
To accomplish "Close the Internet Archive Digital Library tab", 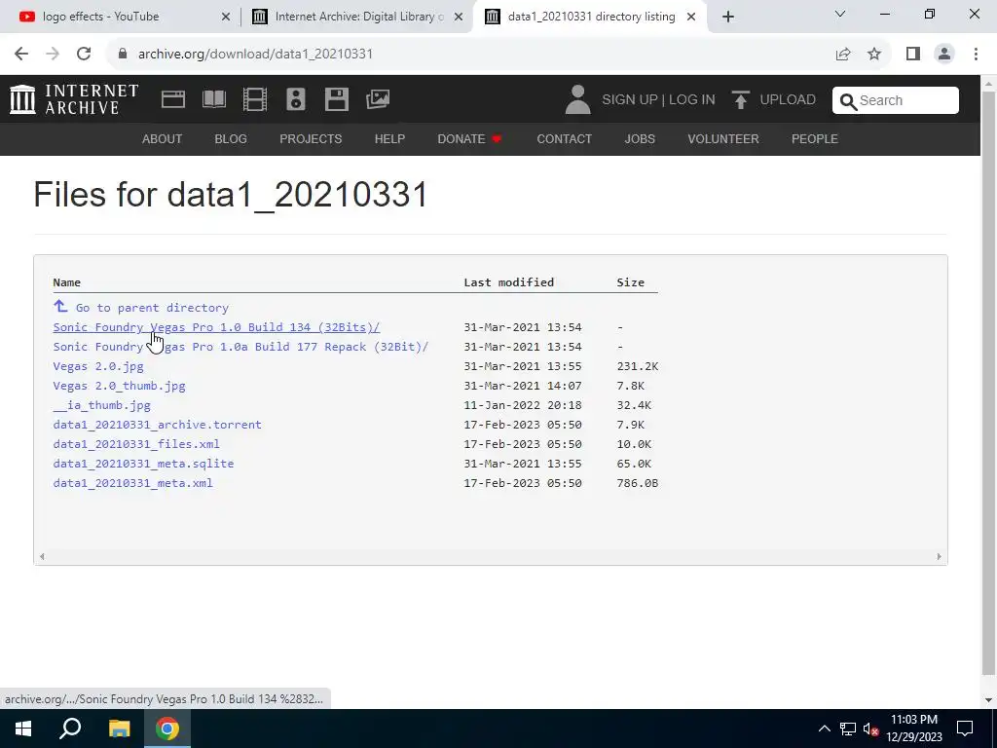I will tap(459, 17).
